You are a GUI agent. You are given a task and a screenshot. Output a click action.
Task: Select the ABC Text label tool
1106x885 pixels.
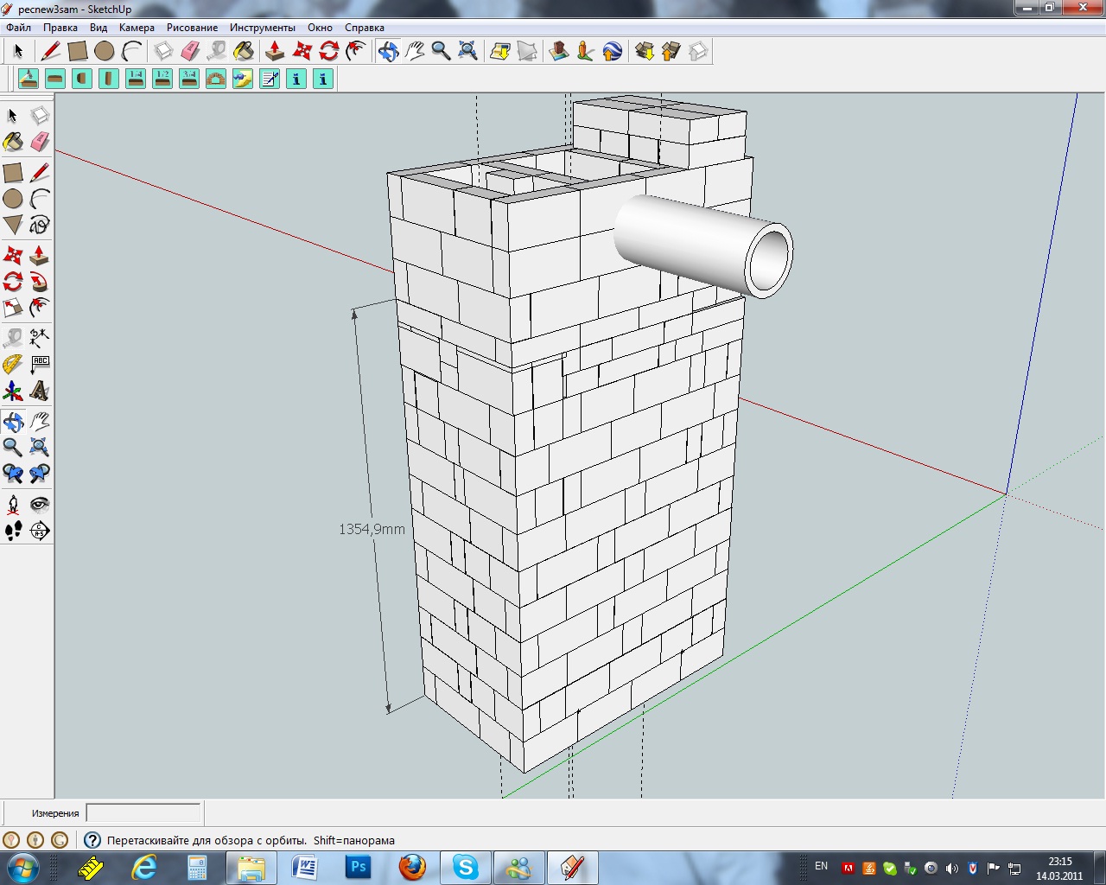(x=40, y=365)
